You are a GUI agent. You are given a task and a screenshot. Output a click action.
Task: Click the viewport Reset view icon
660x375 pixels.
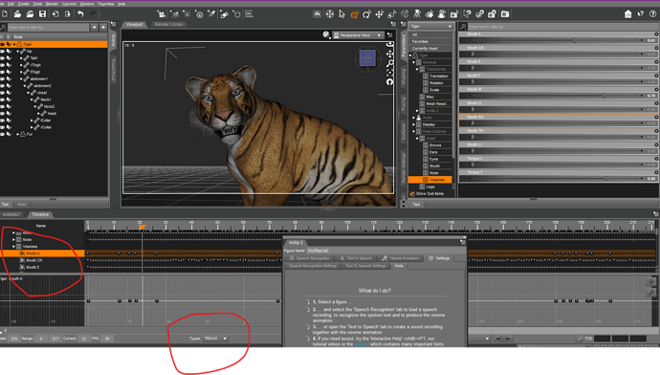click(390, 81)
